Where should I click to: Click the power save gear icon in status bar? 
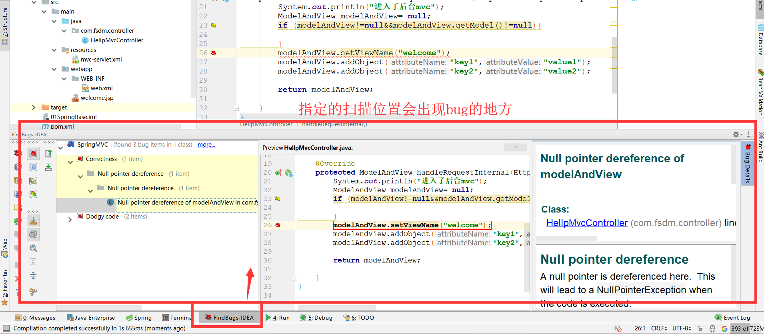[618, 328]
